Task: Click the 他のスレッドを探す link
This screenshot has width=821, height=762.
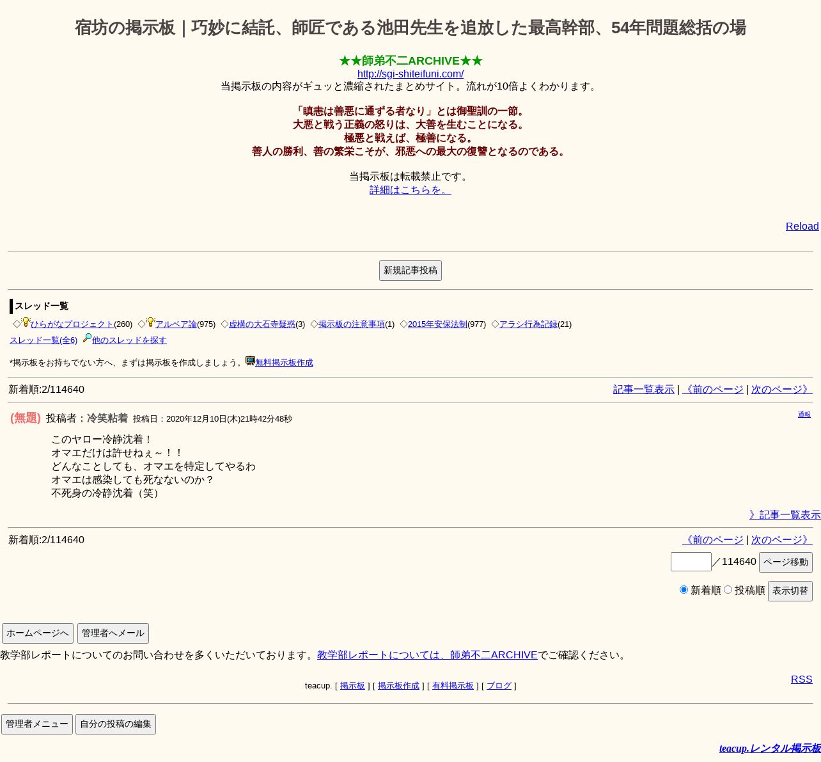Action: [x=129, y=340]
